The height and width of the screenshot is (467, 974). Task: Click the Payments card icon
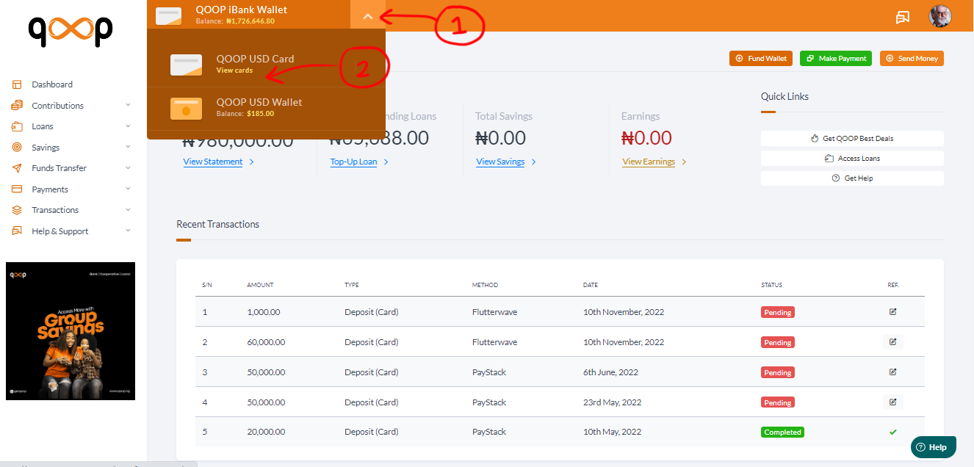click(x=17, y=189)
